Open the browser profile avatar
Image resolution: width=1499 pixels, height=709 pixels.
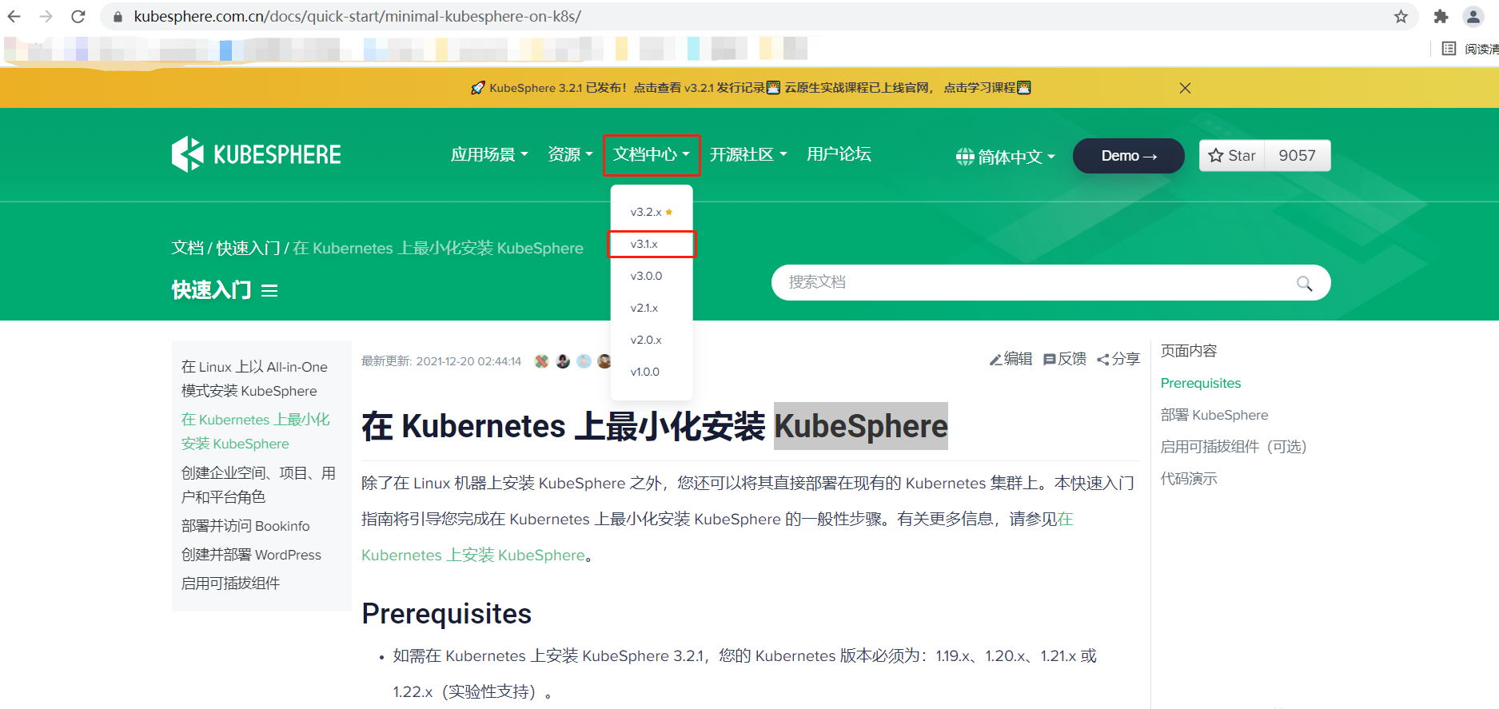click(1473, 16)
